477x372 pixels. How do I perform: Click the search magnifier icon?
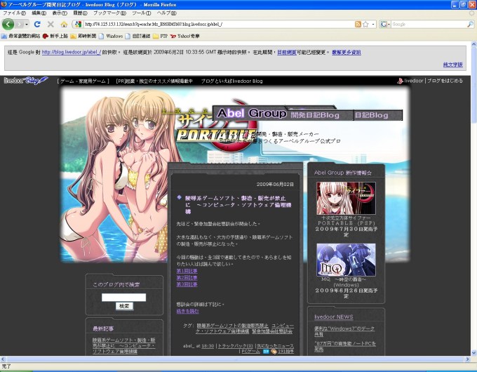[x=470, y=24]
